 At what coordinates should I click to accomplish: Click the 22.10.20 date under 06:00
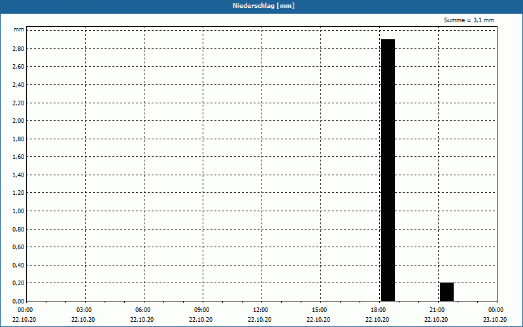142,320
